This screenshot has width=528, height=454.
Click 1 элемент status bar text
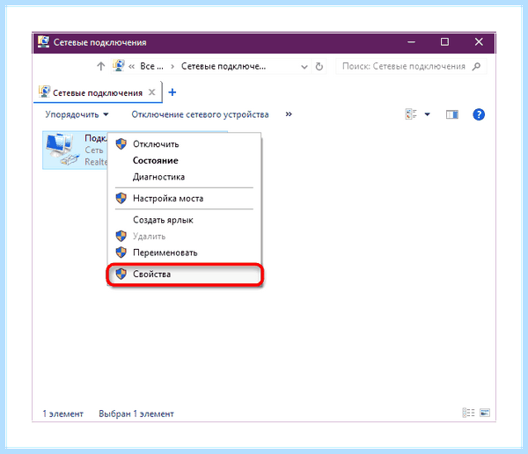63,414
